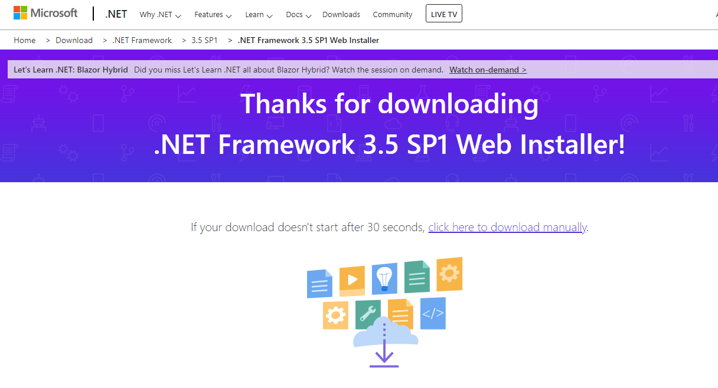This screenshot has width=718, height=388.
Task: Click the Watch on-demand link
Action: (488, 70)
